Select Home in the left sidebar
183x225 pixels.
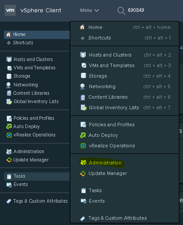(37, 35)
